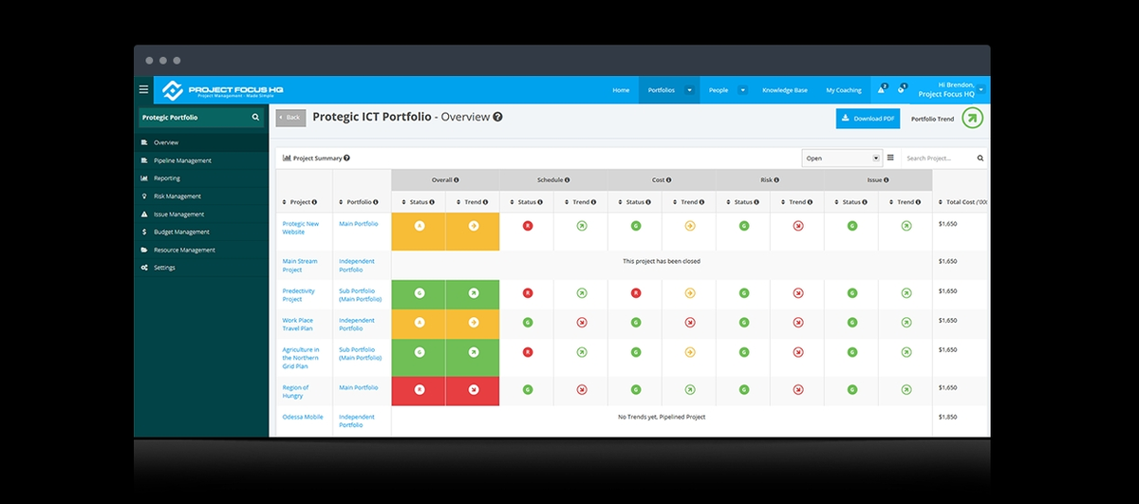This screenshot has height=504, width=1139.
Task: Click the help icon beside Overview title
Action: (497, 118)
